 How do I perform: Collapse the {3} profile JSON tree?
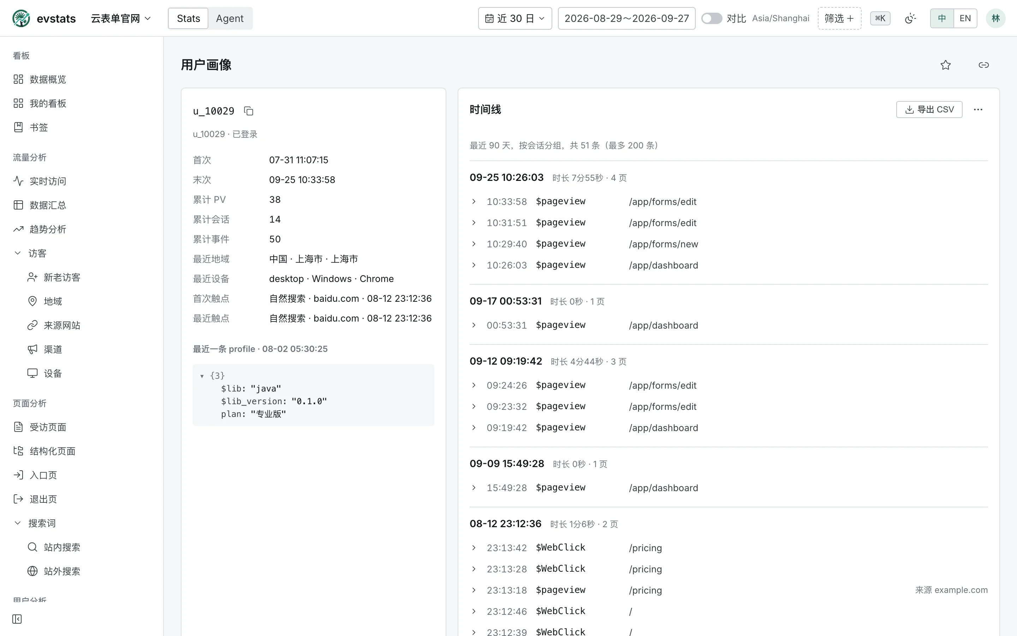pyautogui.click(x=202, y=376)
